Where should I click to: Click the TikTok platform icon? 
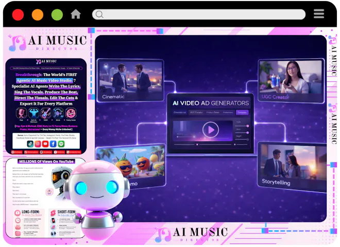(30, 144)
